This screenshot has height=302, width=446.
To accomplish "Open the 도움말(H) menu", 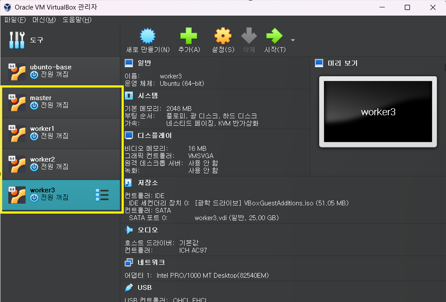I will [77, 20].
